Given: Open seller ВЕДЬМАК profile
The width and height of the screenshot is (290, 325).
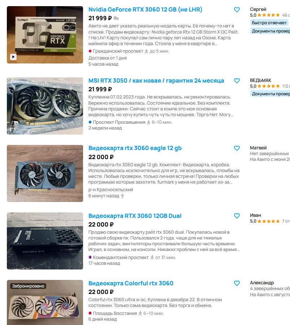Looking at the screenshot, I should [x=260, y=80].
